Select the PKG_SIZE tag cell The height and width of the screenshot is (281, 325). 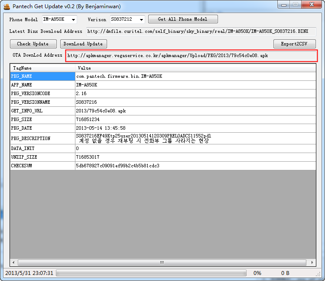coord(42,120)
